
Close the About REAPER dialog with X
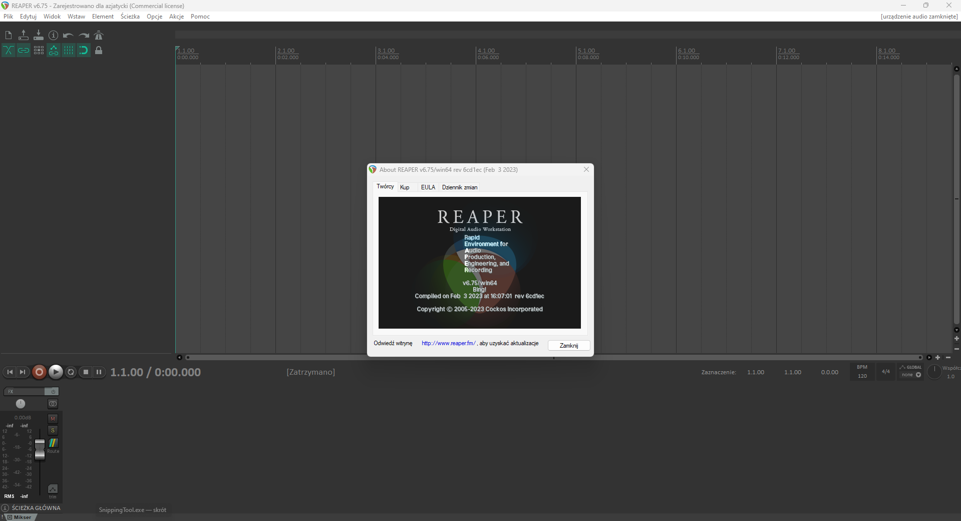(586, 169)
